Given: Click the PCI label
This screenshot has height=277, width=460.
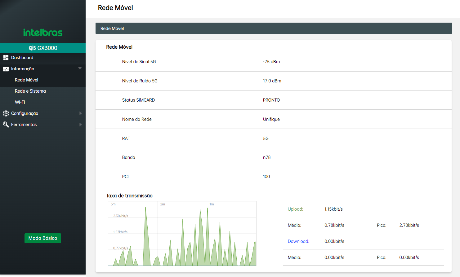Looking at the screenshot, I should point(125,177).
